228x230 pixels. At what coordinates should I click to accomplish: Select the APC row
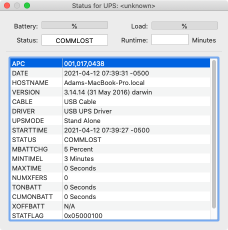tap(110, 63)
